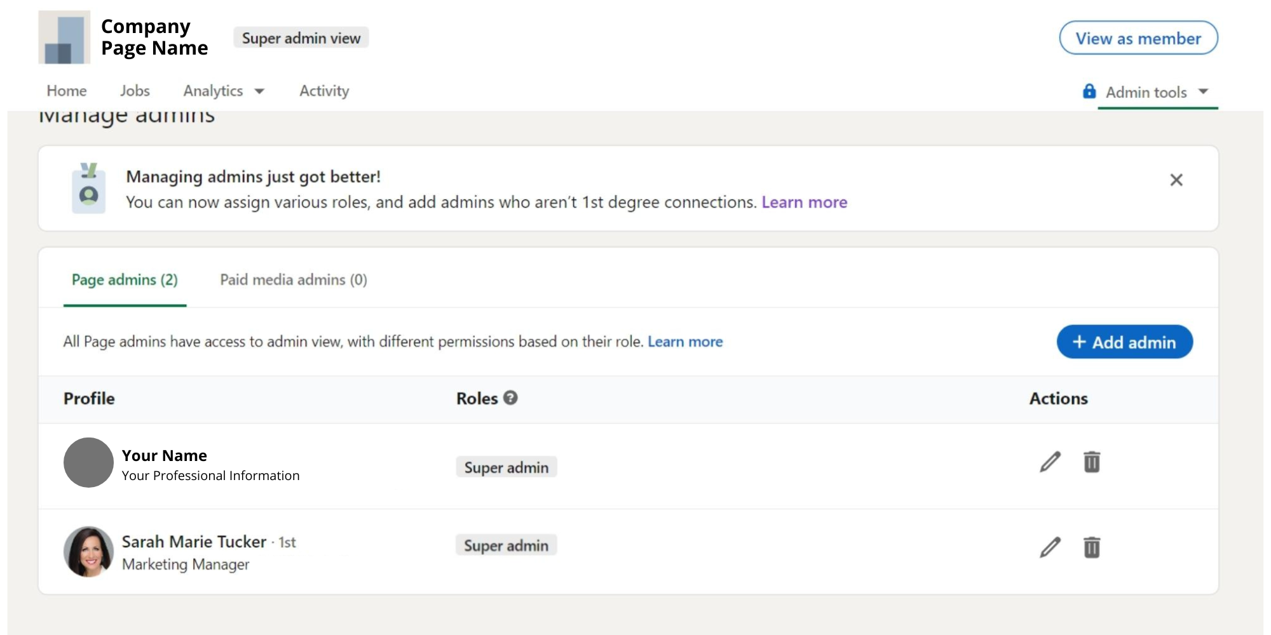Switch to Paid media admins tab

tap(294, 280)
